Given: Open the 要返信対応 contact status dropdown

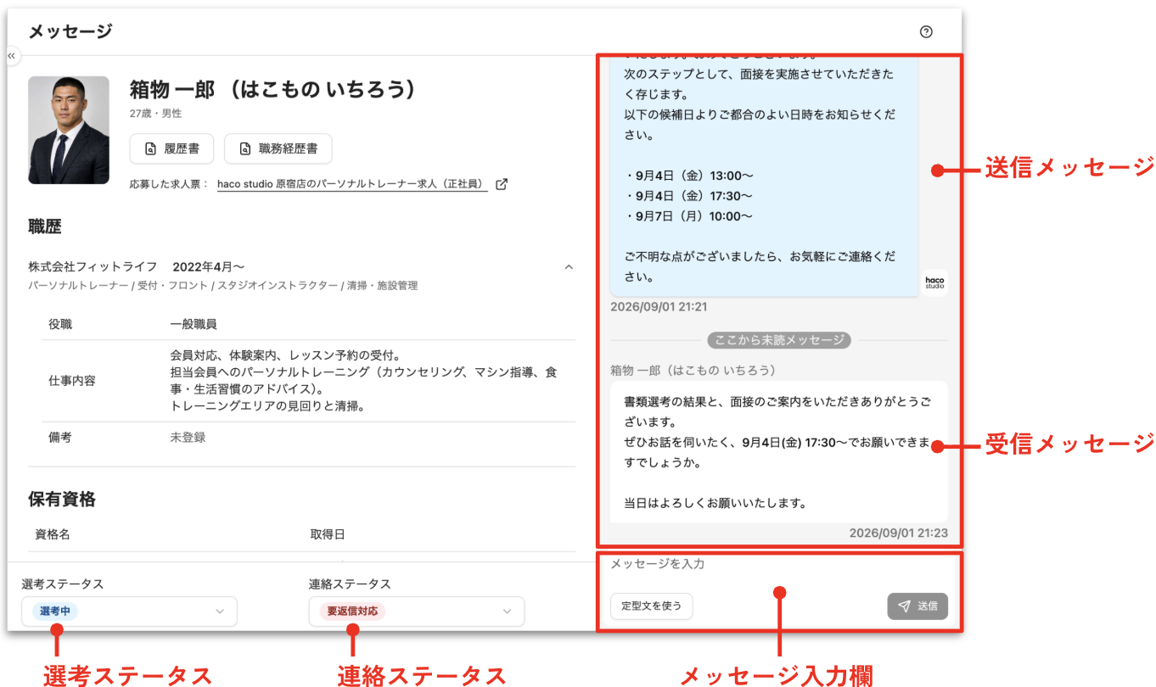Looking at the screenshot, I should [417, 611].
